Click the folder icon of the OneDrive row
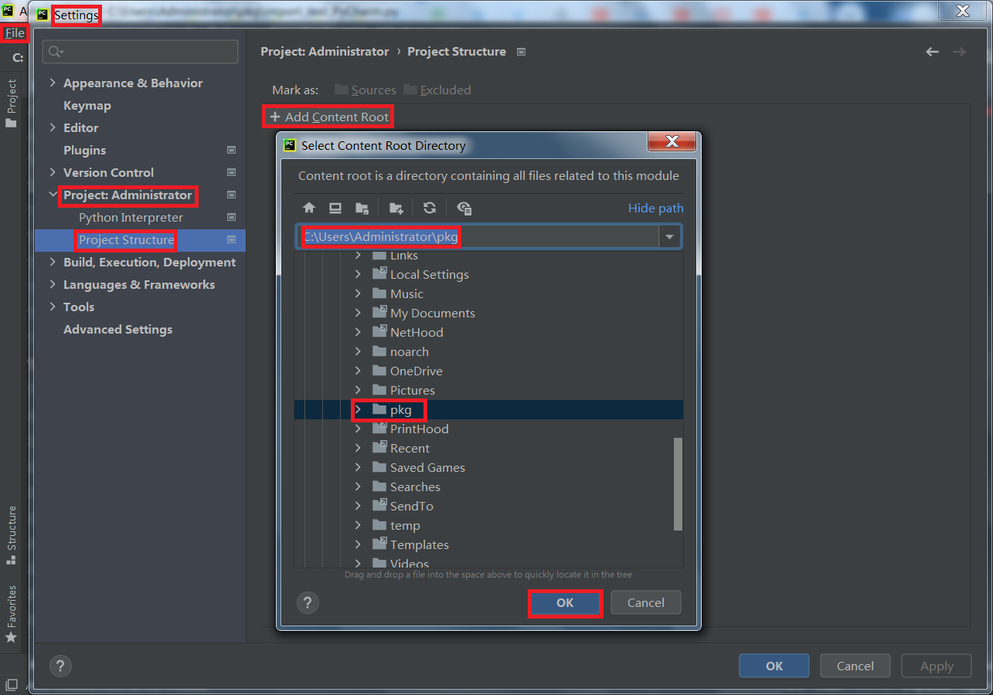The image size is (993, 695). pyautogui.click(x=379, y=371)
